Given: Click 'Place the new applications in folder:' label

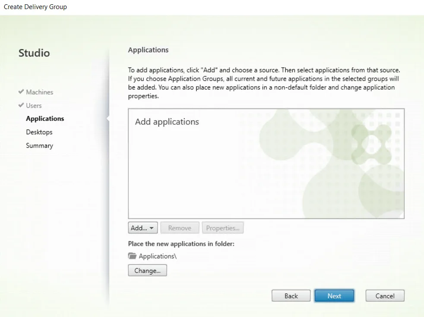Looking at the screenshot, I should pos(181,244).
